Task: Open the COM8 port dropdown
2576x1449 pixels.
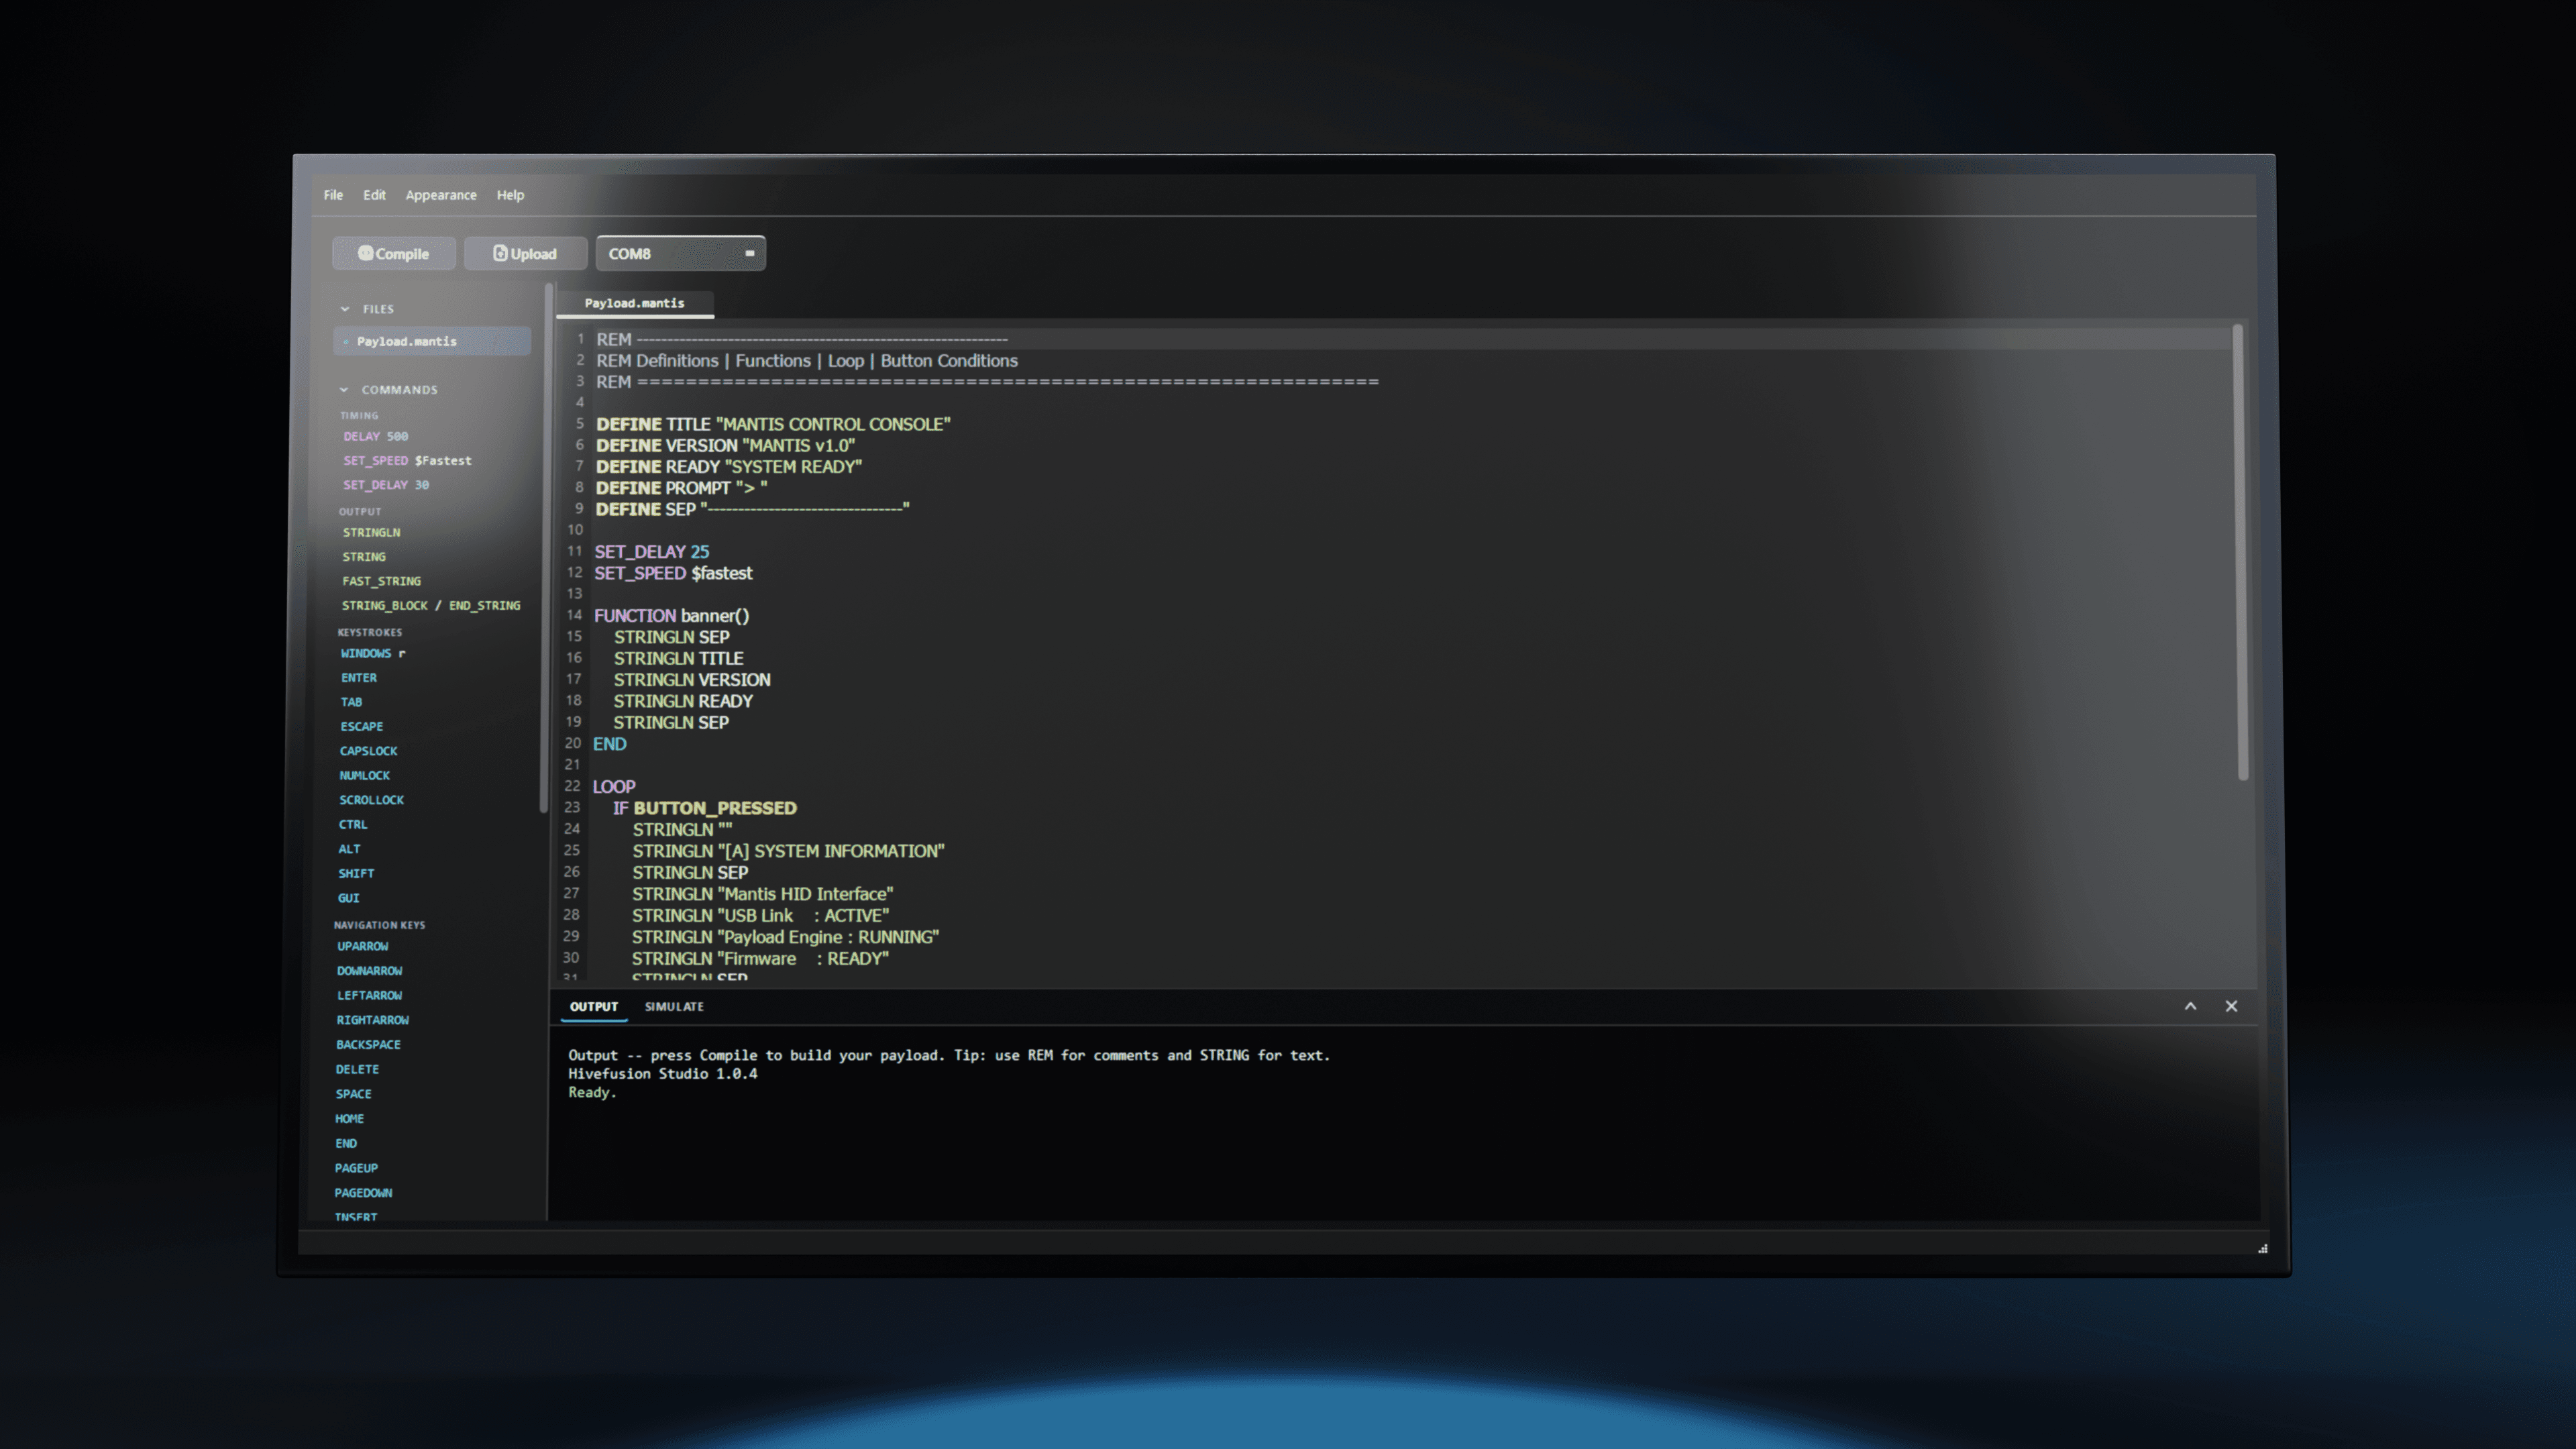Action: click(x=680, y=254)
